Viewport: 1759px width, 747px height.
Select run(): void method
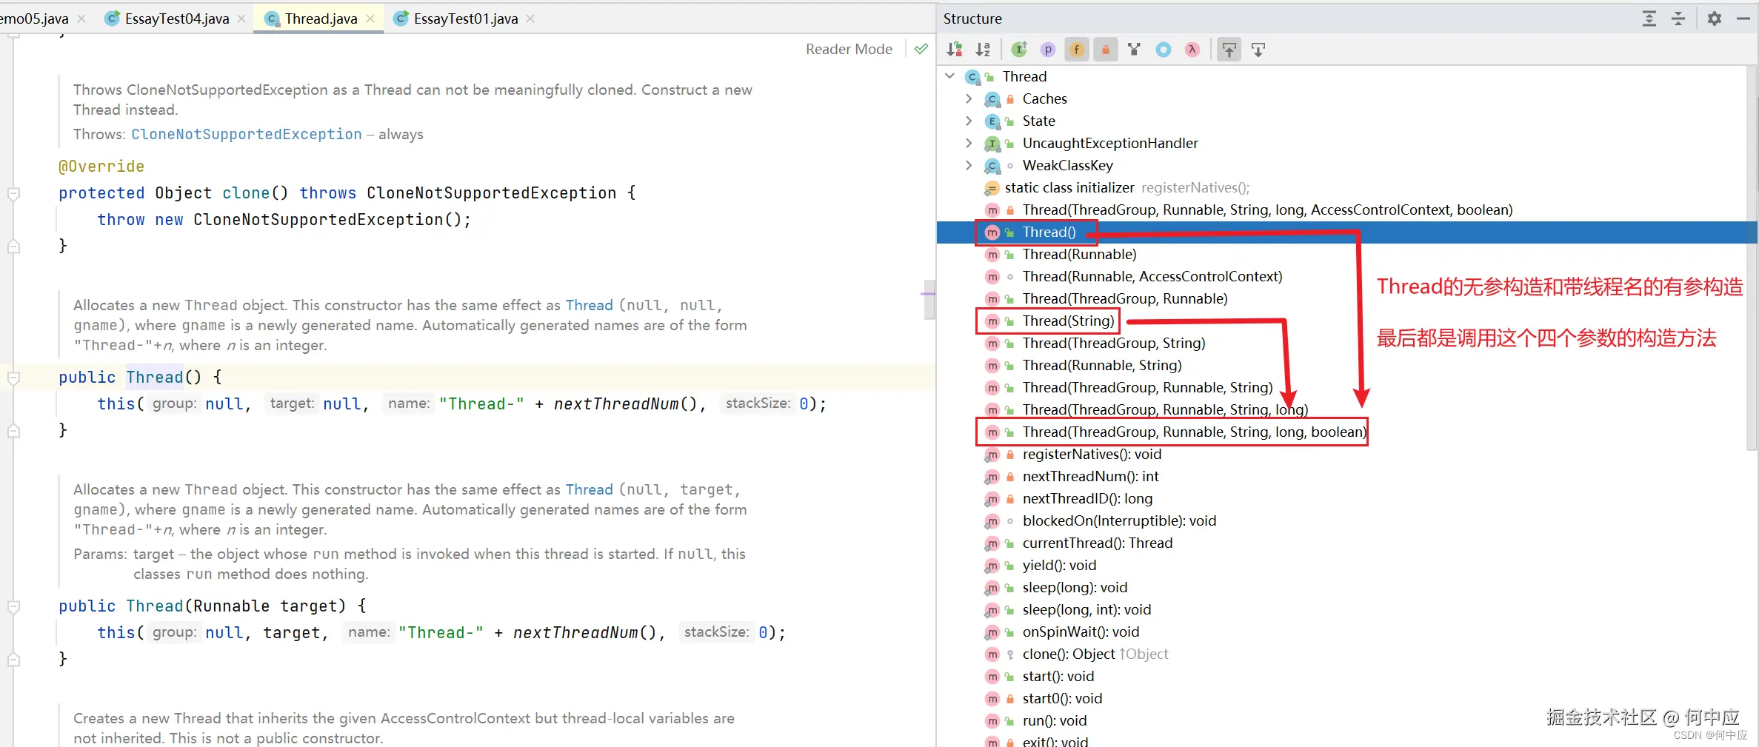[1055, 720]
